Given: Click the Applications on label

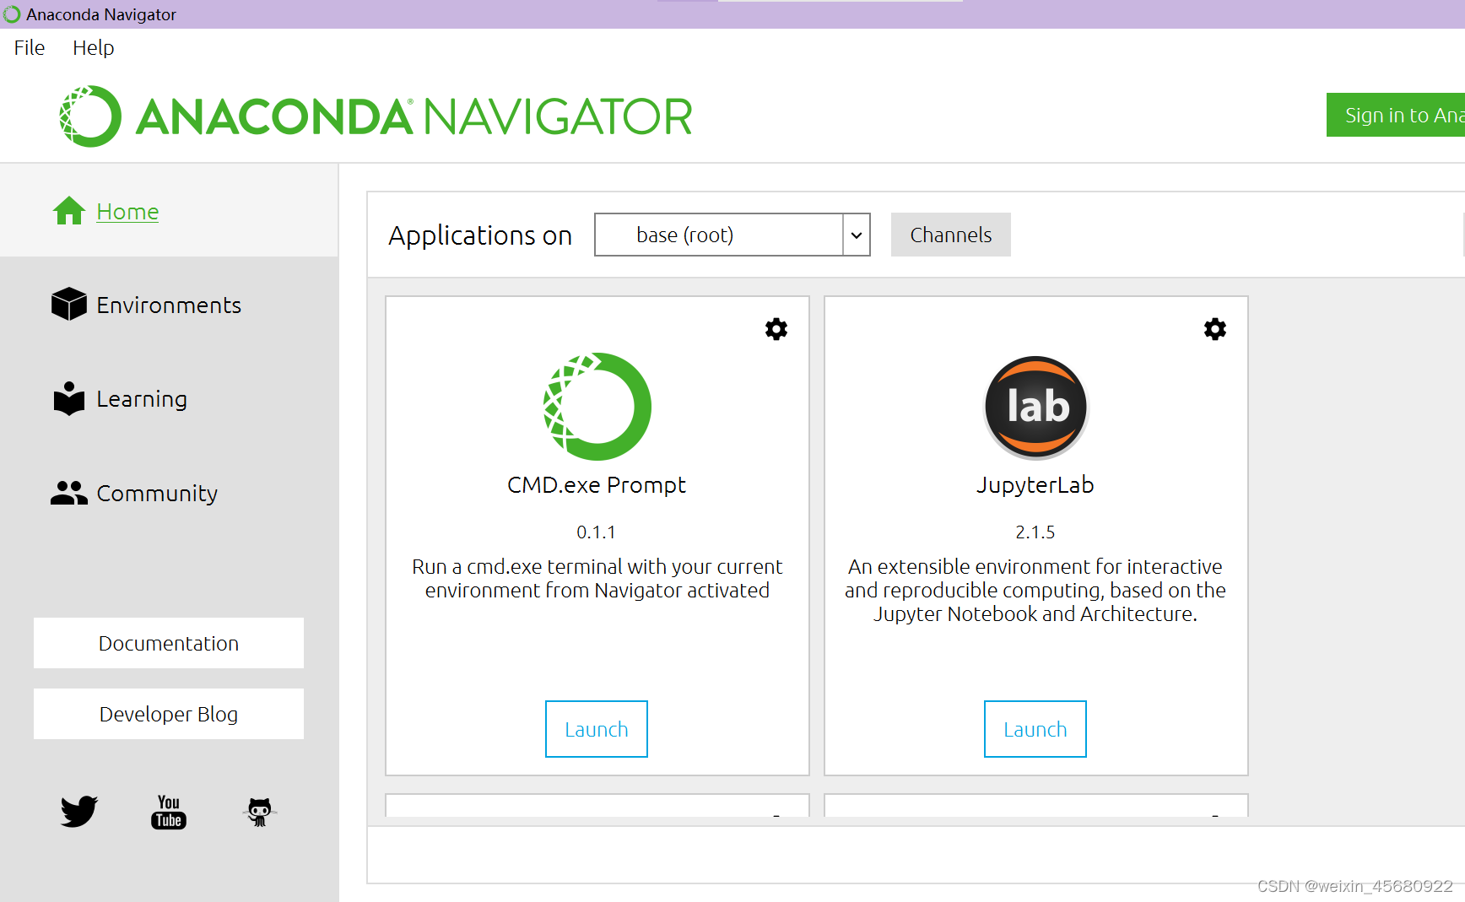Looking at the screenshot, I should [x=480, y=235].
